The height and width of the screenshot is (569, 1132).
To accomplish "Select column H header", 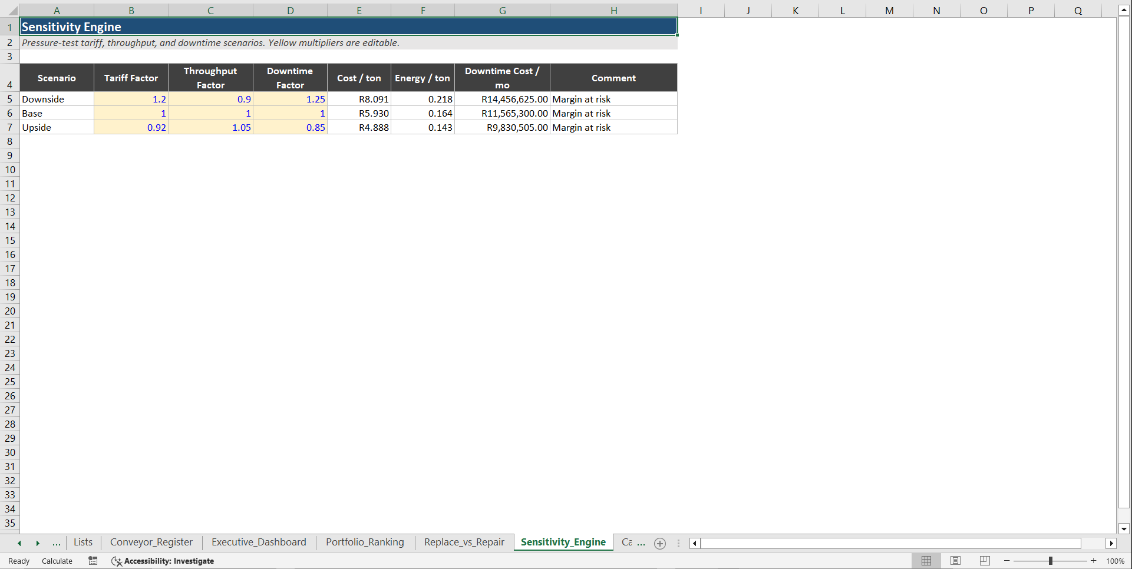I will tap(613, 11).
